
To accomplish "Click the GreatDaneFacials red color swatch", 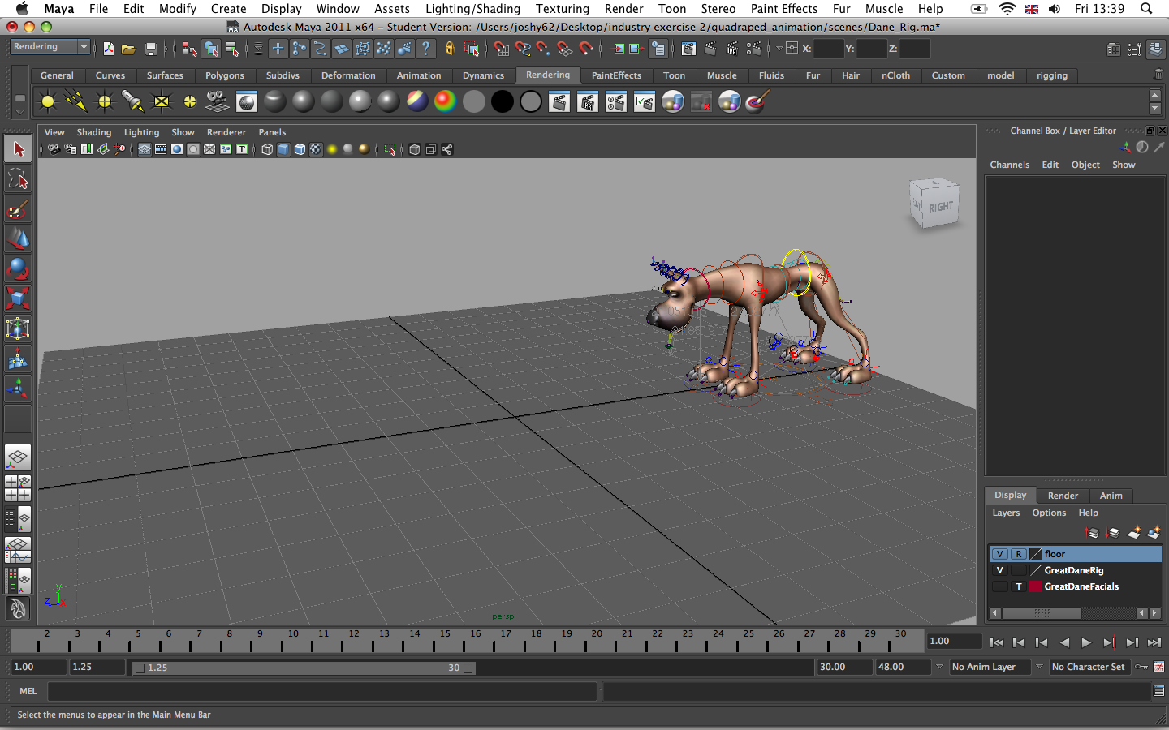I will (1036, 586).
